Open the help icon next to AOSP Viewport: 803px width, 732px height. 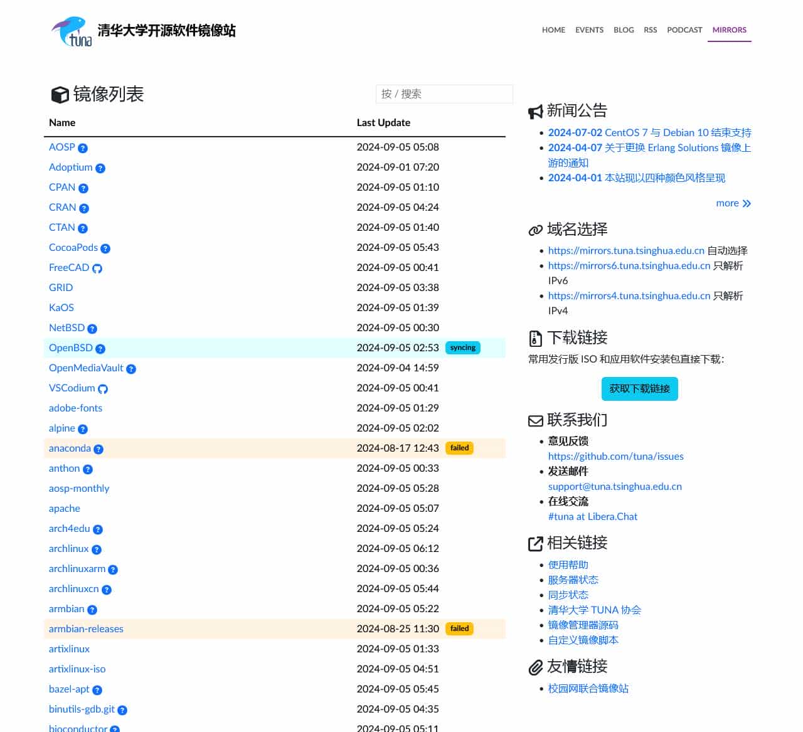[83, 148]
